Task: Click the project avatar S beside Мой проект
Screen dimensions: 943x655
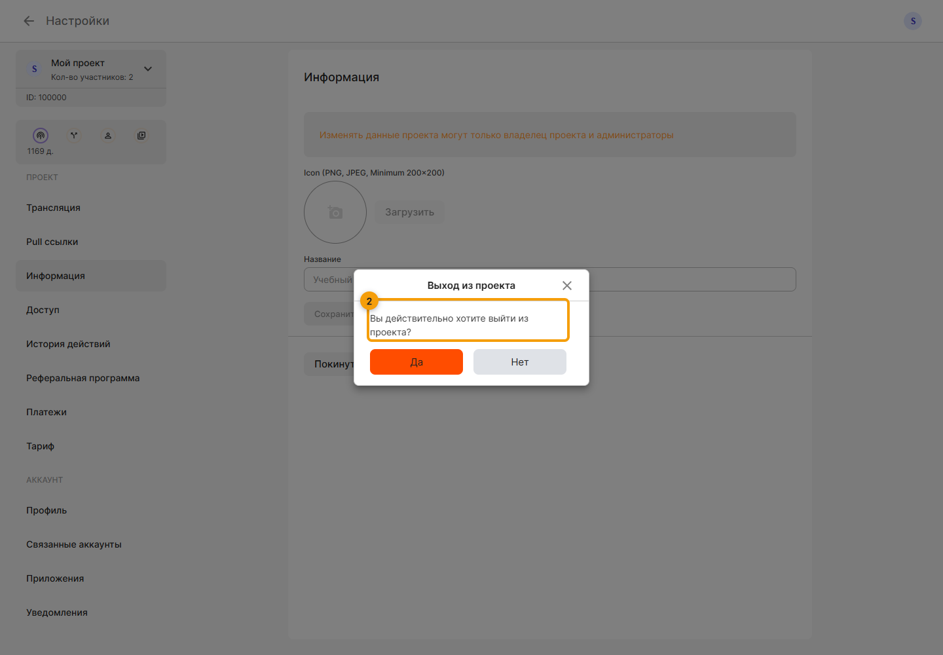Action: click(x=35, y=69)
